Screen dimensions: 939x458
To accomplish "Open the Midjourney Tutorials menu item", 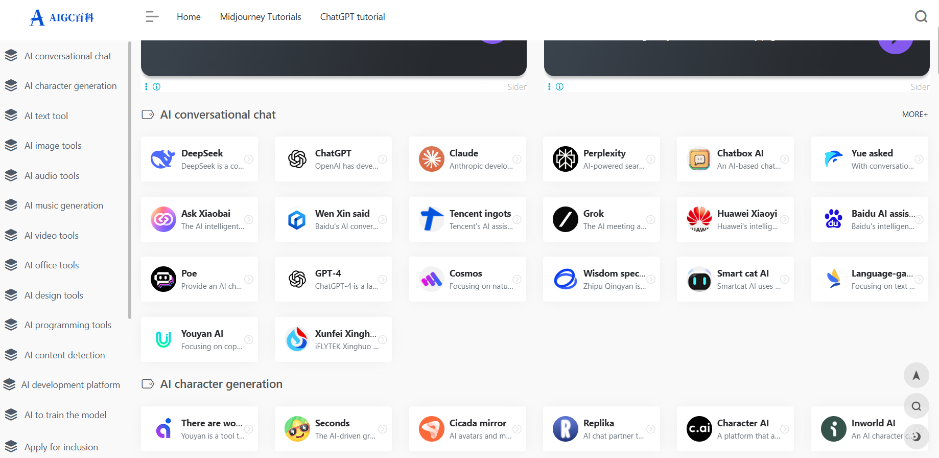I will click(260, 17).
